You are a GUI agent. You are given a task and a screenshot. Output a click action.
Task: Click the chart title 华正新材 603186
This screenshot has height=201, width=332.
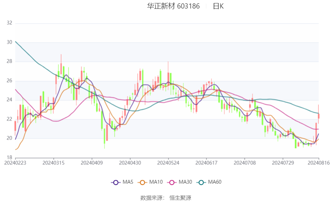173,6
